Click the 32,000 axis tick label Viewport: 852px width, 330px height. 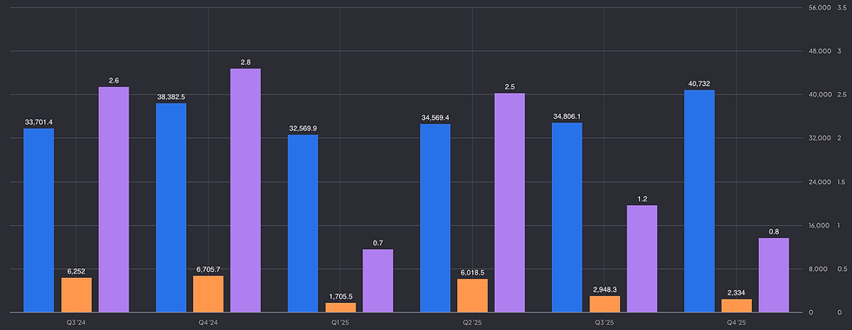coord(821,138)
